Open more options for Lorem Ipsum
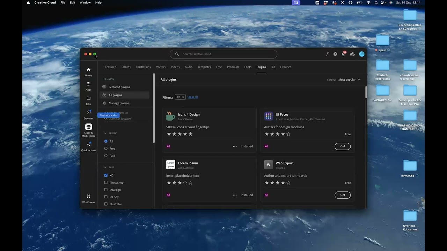447x251 pixels. [235, 195]
